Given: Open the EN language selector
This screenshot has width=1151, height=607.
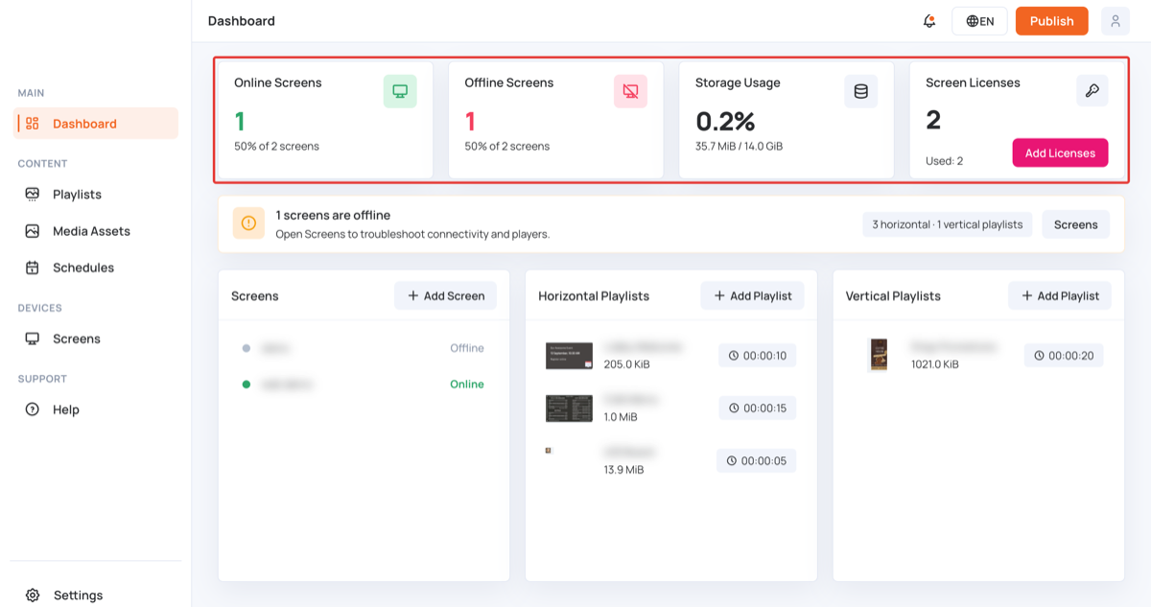Looking at the screenshot, I should click(979, 21).
